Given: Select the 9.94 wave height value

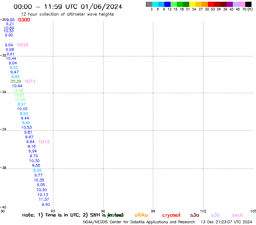Looking at the screenshot, I should [33, 151].
